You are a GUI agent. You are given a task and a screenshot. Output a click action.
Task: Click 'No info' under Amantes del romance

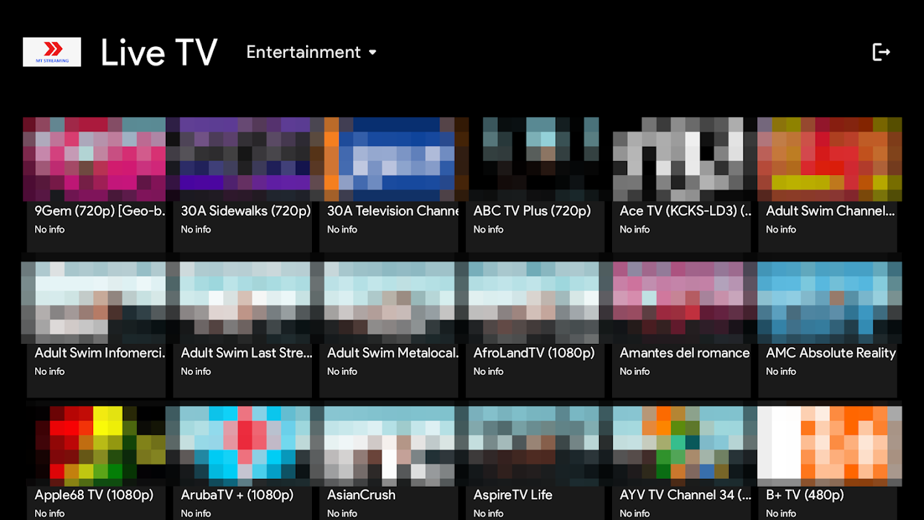click(x=634, y=372)
